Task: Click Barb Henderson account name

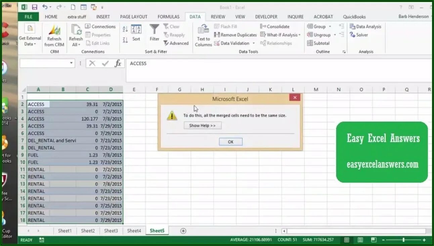Action: (x=414, y=16)
